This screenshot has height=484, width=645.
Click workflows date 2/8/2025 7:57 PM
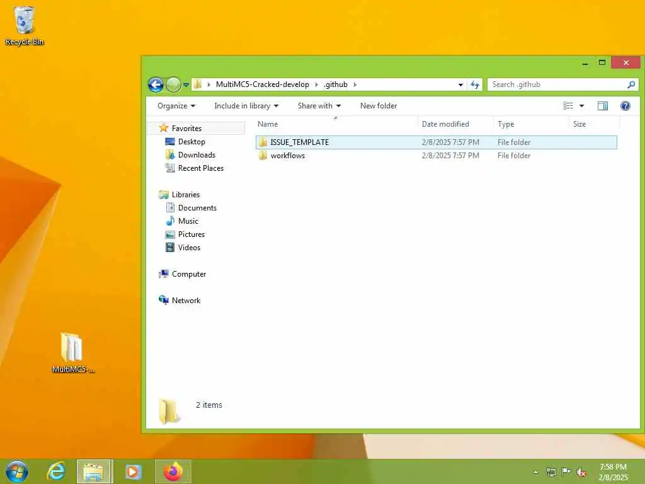[450, 156]
